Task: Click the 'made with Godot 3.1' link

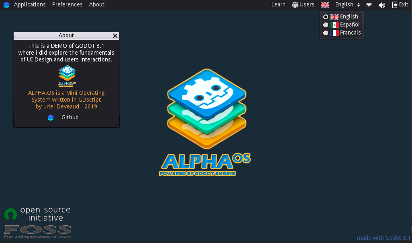Action: point(383,238)
